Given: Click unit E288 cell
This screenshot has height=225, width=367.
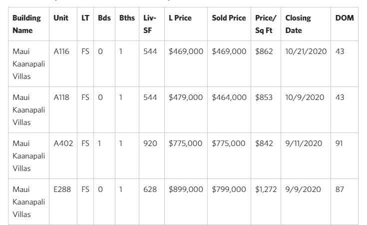Looking at the screenshot, I should (61, 189).
